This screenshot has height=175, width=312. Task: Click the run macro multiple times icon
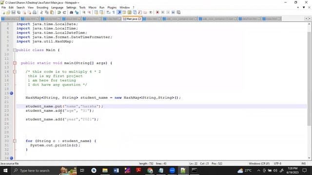pos(174,13)
